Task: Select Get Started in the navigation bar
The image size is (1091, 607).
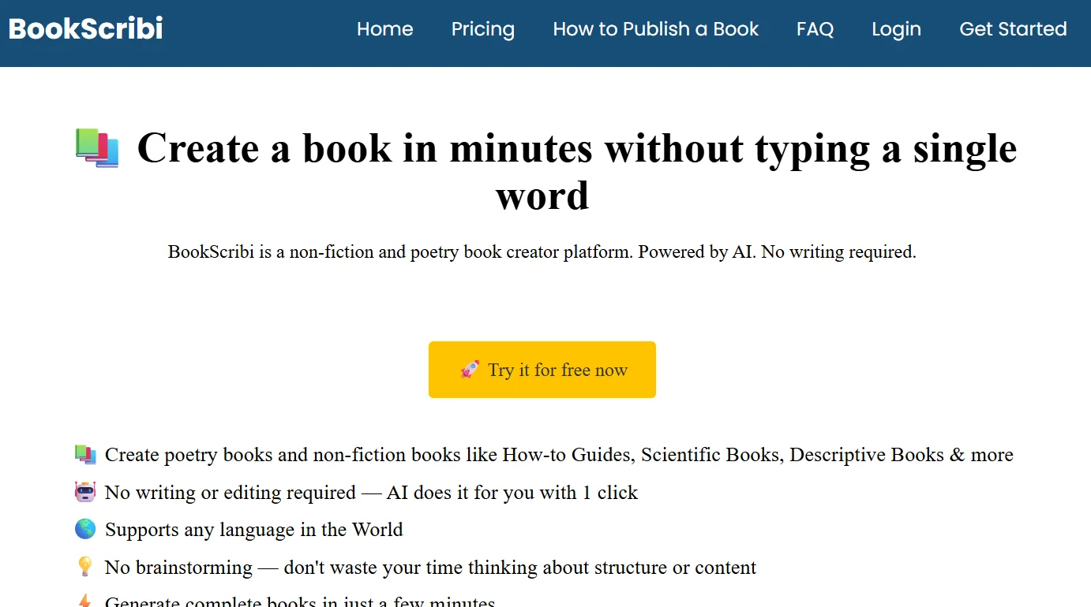Action: tap(1013, 30)
